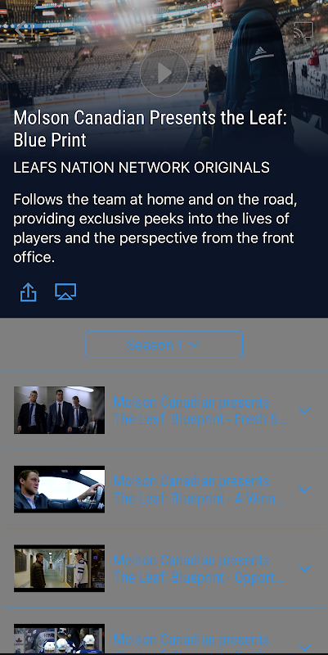Open thumbnail of hallway scene

[x=59, y=568]
